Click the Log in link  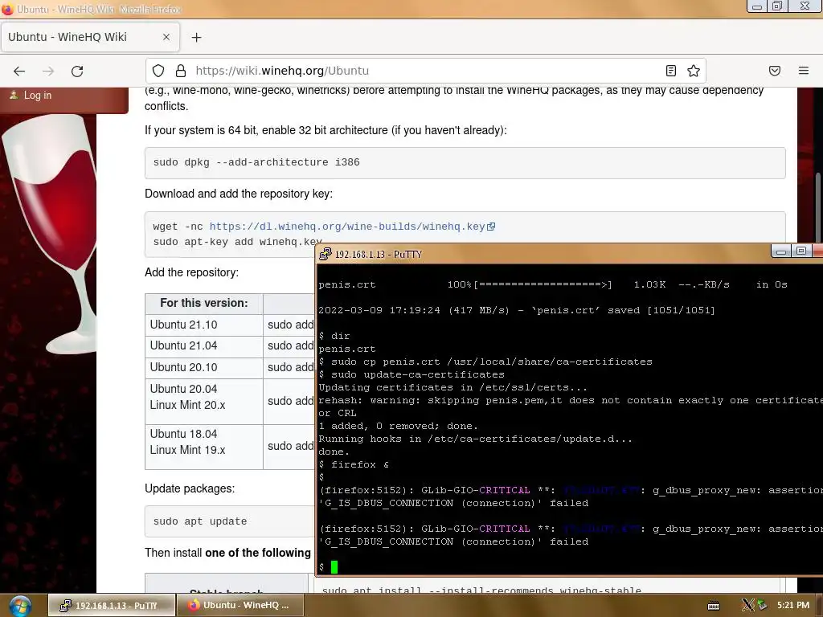click(37, 95)
